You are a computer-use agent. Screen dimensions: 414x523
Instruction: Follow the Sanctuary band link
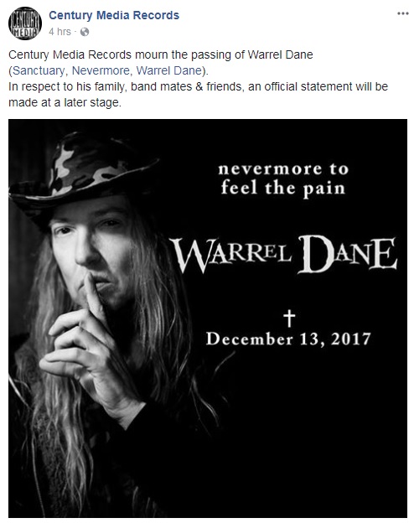pyautogui.click(x=39, y=70)
